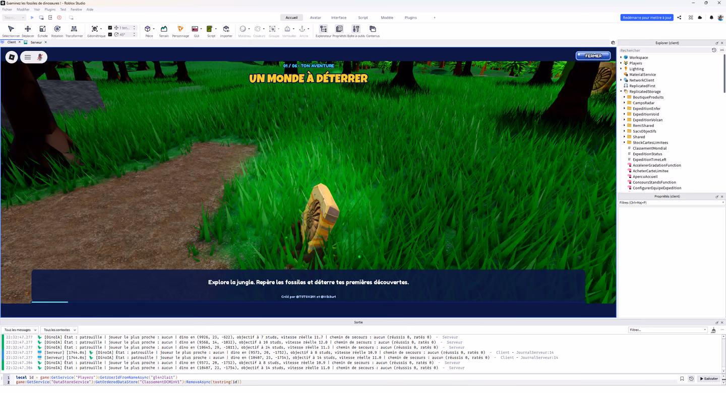Click the share icon in top bar

click(679, 18)
